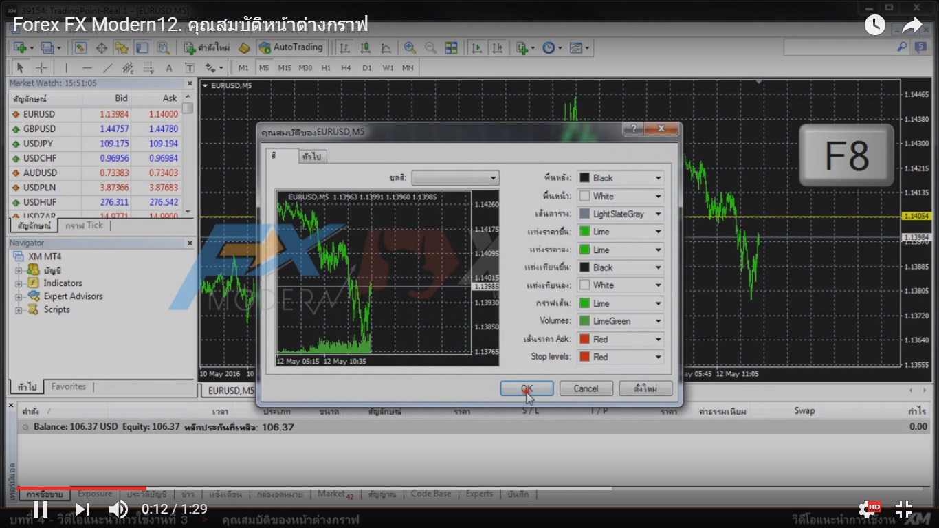Open the Exposure terminal tab
The width and height of the screenshot is (939, 528).
95,494
